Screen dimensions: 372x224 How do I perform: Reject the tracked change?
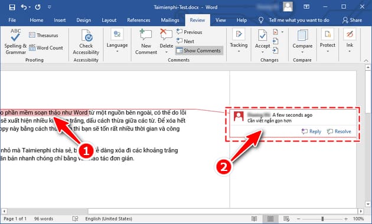(x=275, y=32)
